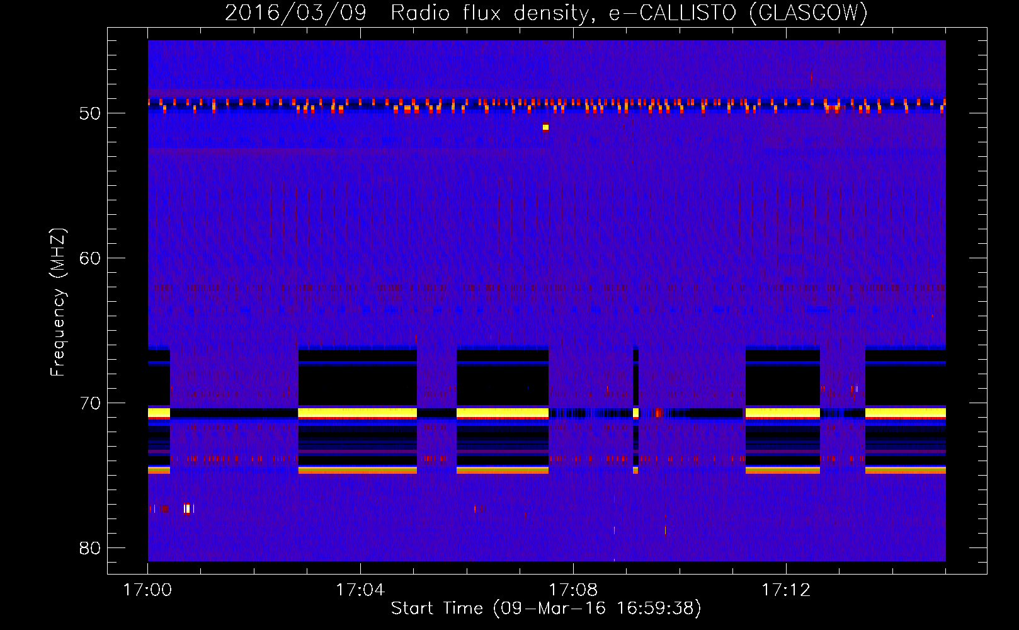1019x630 pixels.
Task: Click the 70 frequency tick label
Action: [x=90, y=403]
